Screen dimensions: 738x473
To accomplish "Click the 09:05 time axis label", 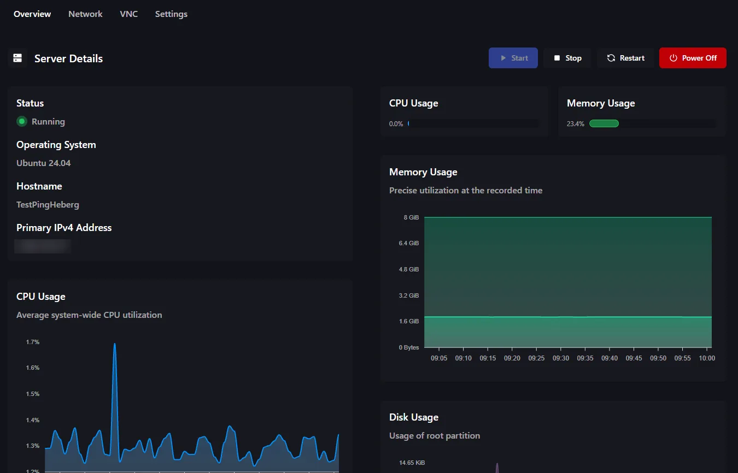I will click(x=439, y=358).
